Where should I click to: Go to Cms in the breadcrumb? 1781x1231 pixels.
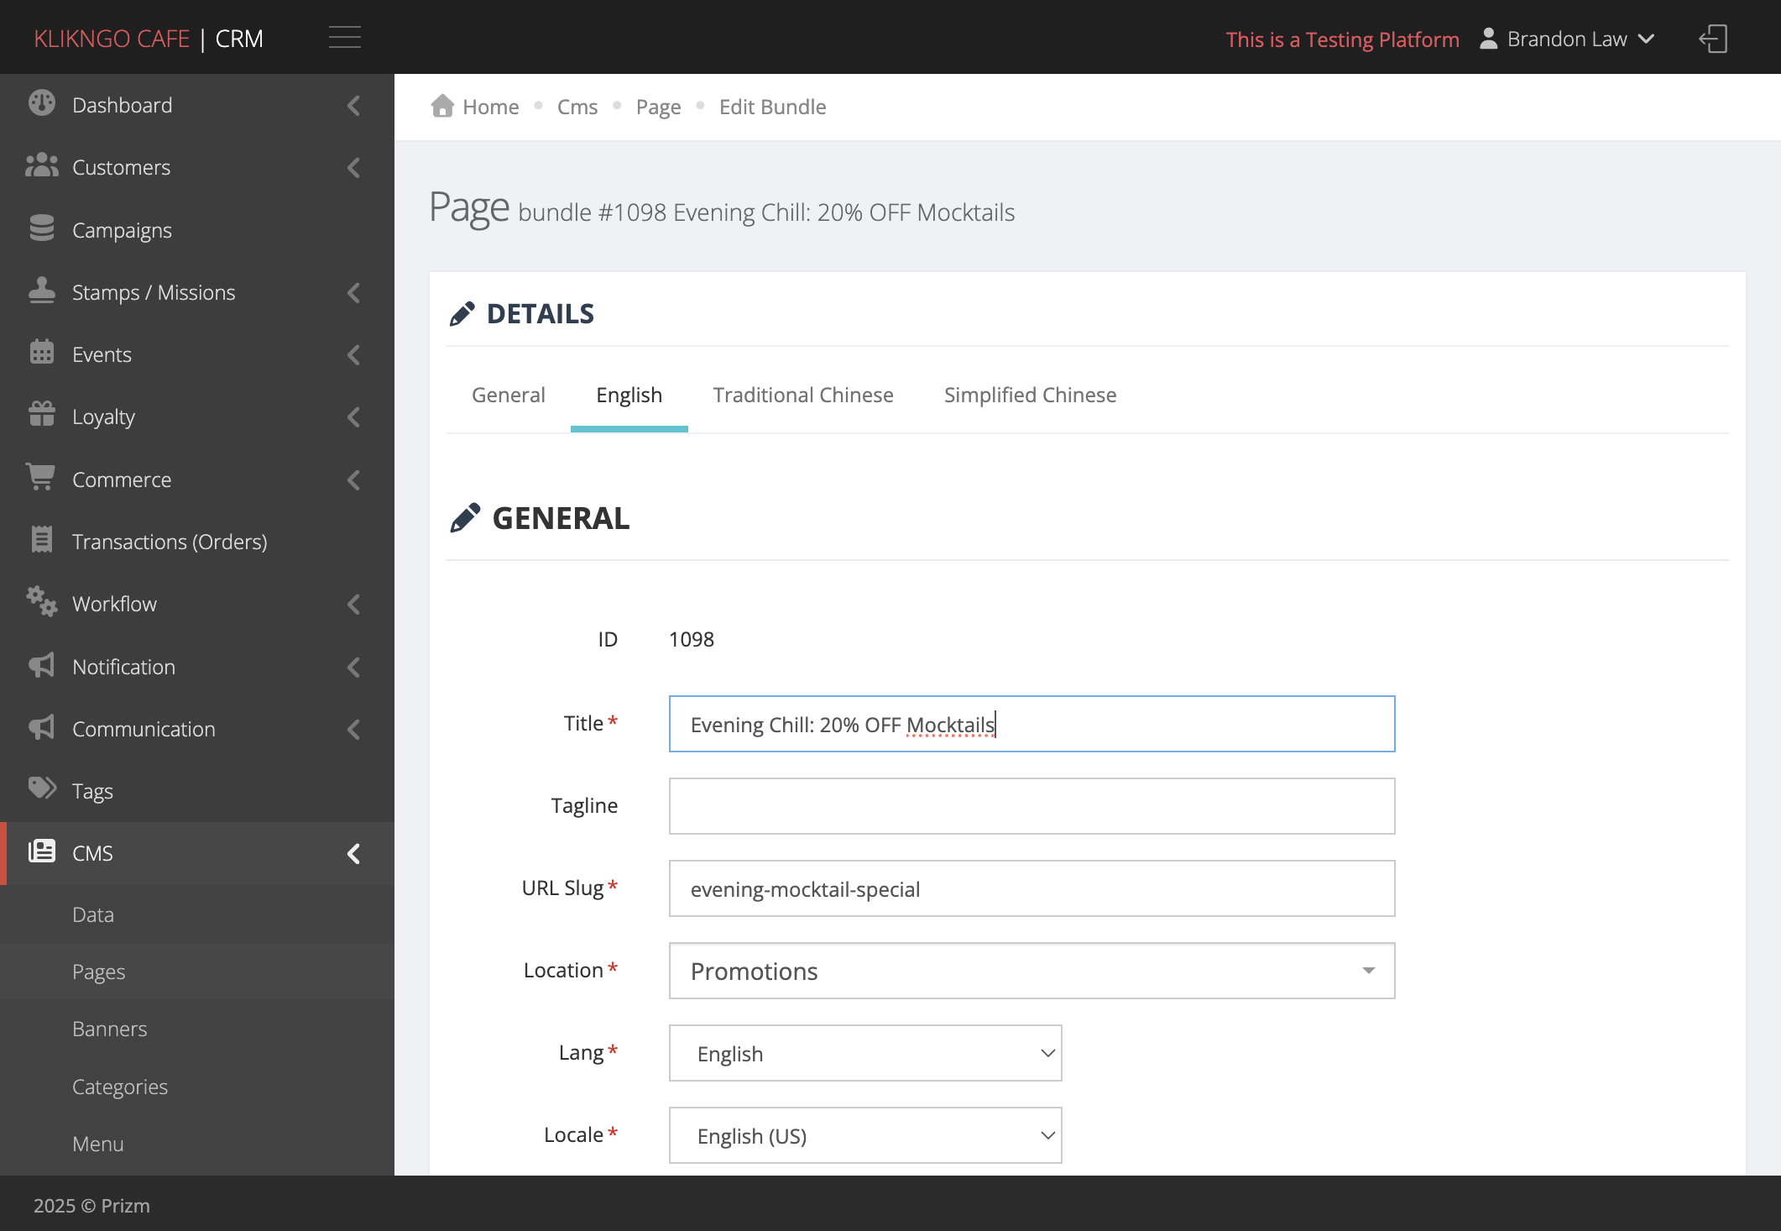tap(577, 107)
